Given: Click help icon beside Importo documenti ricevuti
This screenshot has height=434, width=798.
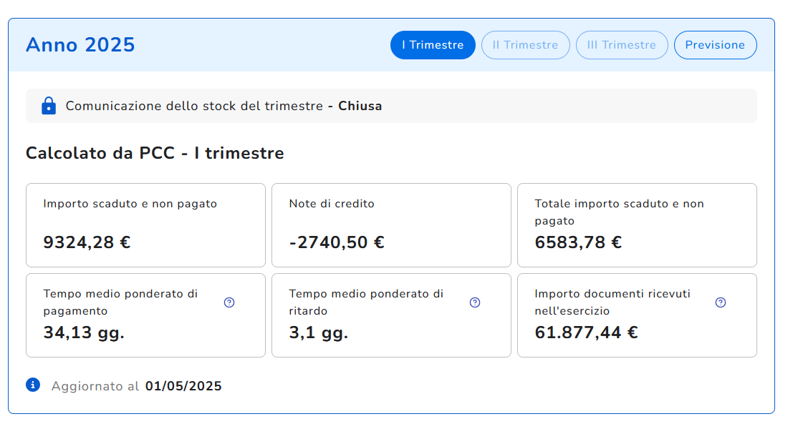Looking at the screenshot, I should pos(721,302).
